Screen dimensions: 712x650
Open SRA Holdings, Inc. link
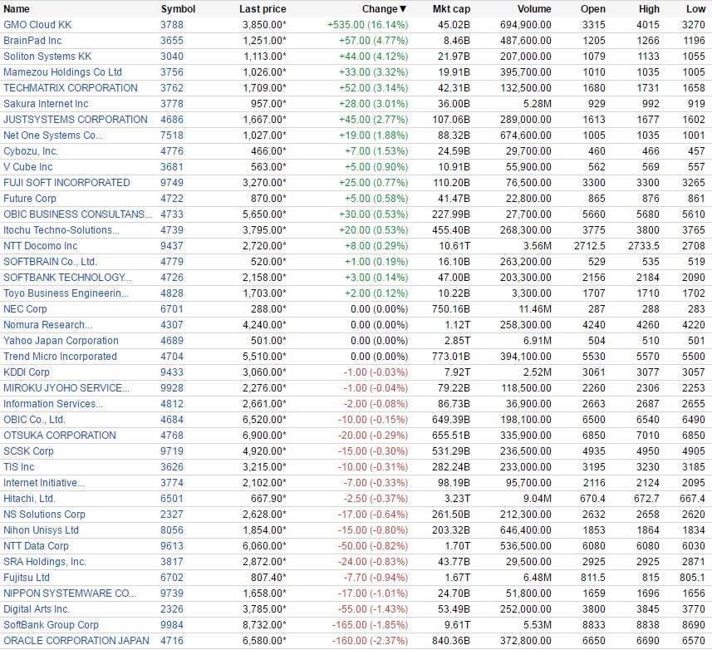coord(45,562)
